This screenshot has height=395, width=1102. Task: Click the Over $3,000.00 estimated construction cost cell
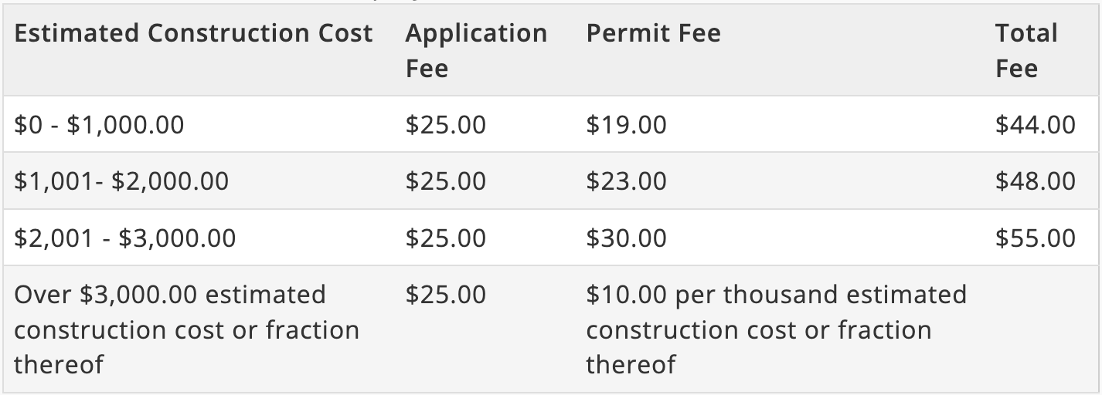click(x=186, y=329)
